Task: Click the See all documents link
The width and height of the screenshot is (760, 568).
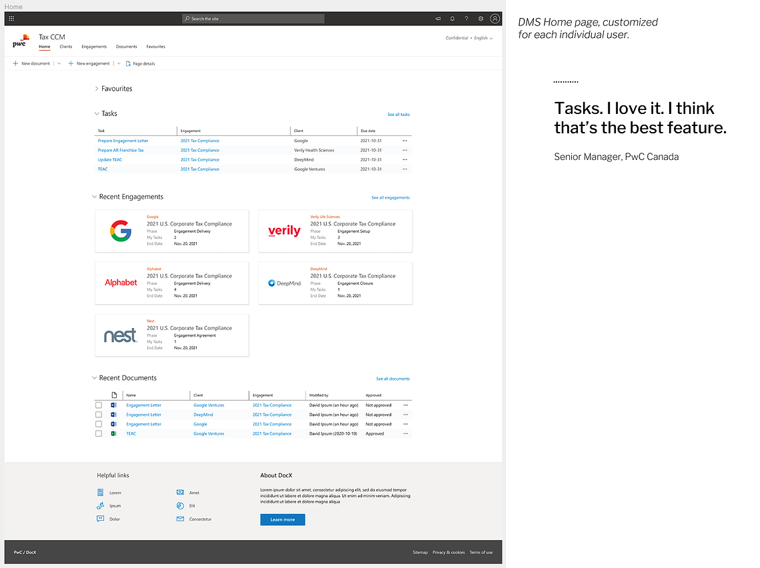Action: [x=393, y=379]
